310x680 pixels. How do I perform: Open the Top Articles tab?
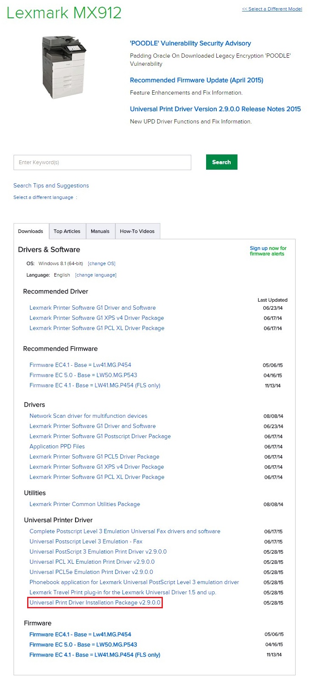coord(67,231)
